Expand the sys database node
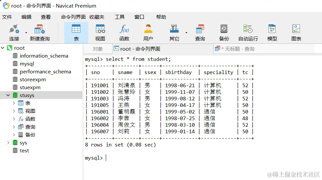The height and width of the screenshot is (180, 322). 8,142
